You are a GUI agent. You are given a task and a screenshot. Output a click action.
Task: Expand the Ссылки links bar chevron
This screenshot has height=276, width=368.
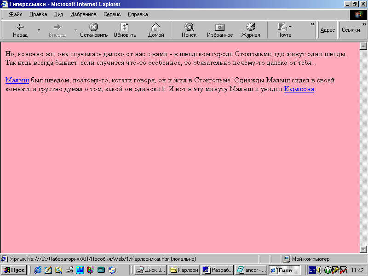point(364,24)
